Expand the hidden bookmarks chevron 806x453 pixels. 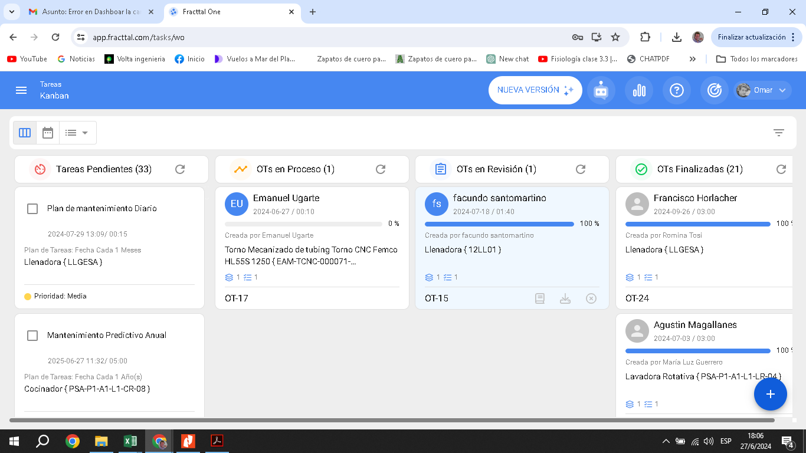(692, 59)
